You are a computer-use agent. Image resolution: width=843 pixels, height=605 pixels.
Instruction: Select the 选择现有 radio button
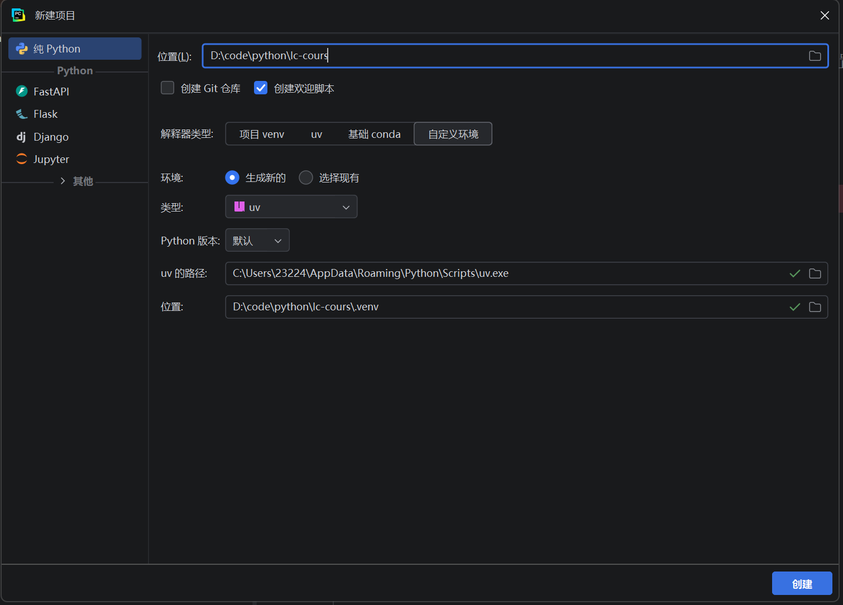coord(306,177)
